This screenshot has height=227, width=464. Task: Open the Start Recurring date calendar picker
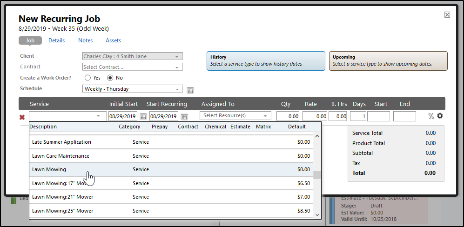coord(184,117)
